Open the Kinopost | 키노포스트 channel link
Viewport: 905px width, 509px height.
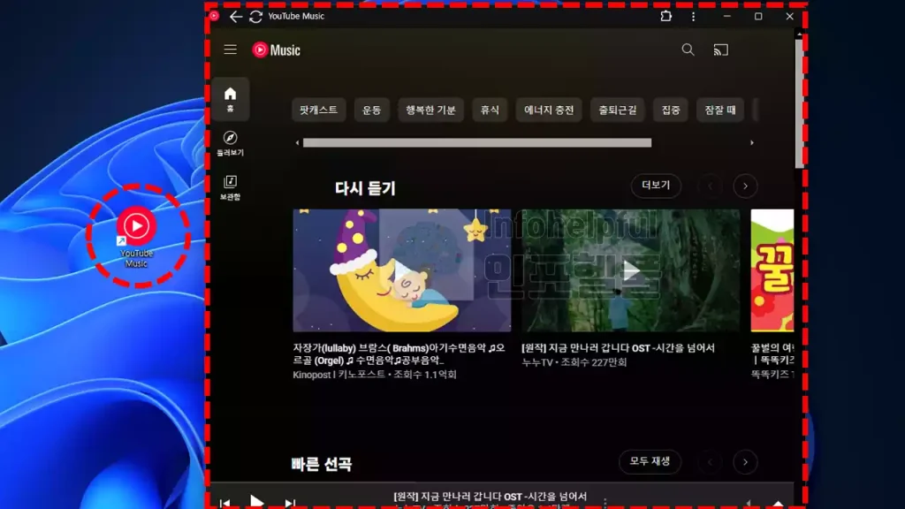[x=338, y=375]
